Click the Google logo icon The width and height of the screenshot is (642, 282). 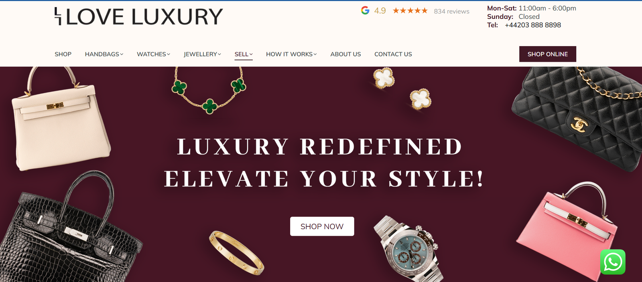[365, 10]
